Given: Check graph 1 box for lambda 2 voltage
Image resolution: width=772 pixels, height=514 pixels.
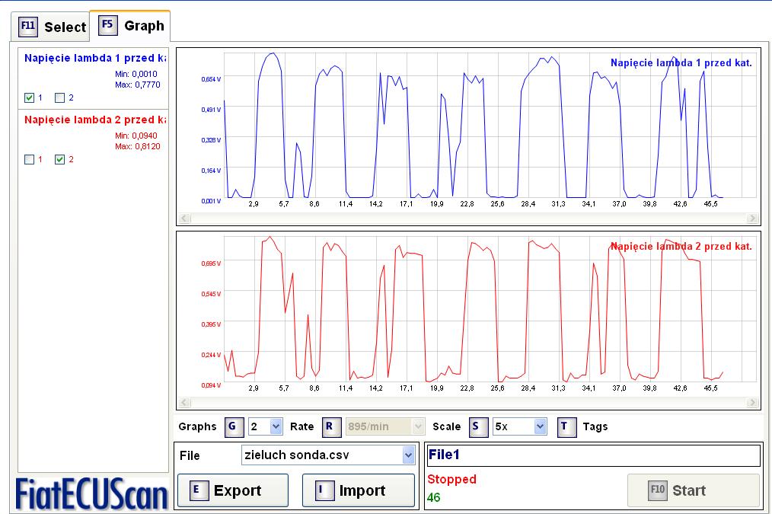Looking at the screenshot, I should click(30, 159).
